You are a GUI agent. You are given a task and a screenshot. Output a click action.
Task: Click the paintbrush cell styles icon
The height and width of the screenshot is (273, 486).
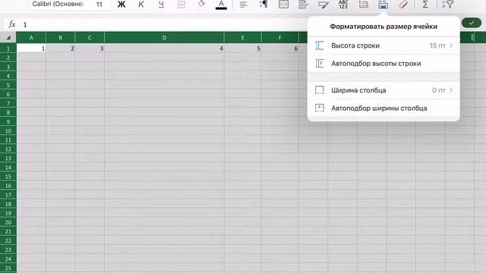(323, 5)
